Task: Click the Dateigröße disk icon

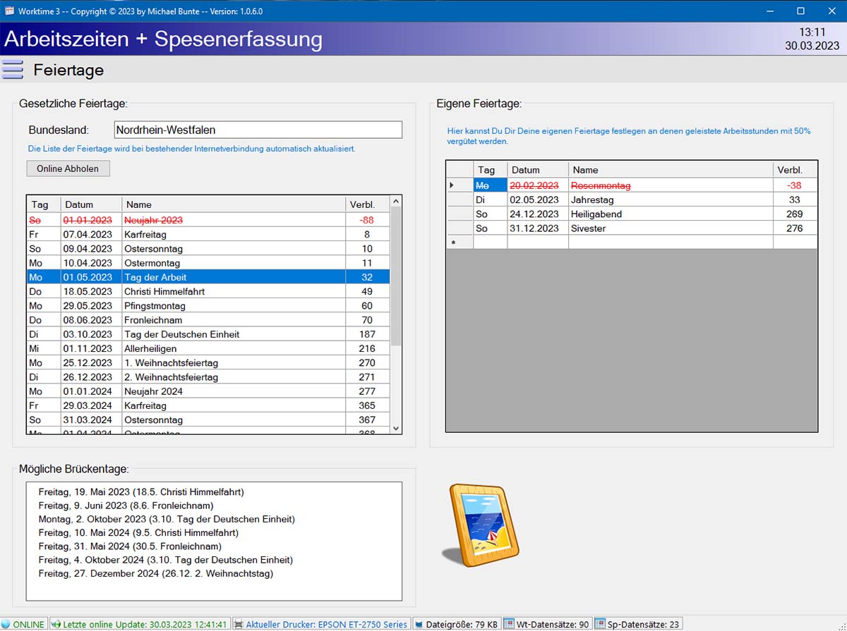Action: pyautogui.click(x=419, y=625)
